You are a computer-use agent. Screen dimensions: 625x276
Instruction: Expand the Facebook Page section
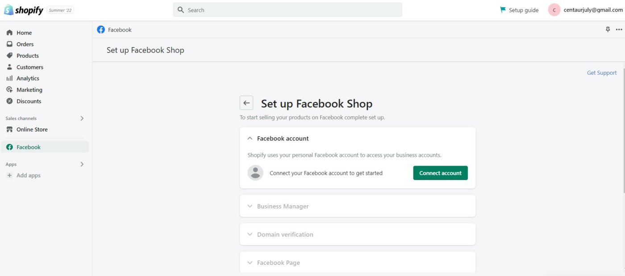pyautogui.click(x=250, y=263)
